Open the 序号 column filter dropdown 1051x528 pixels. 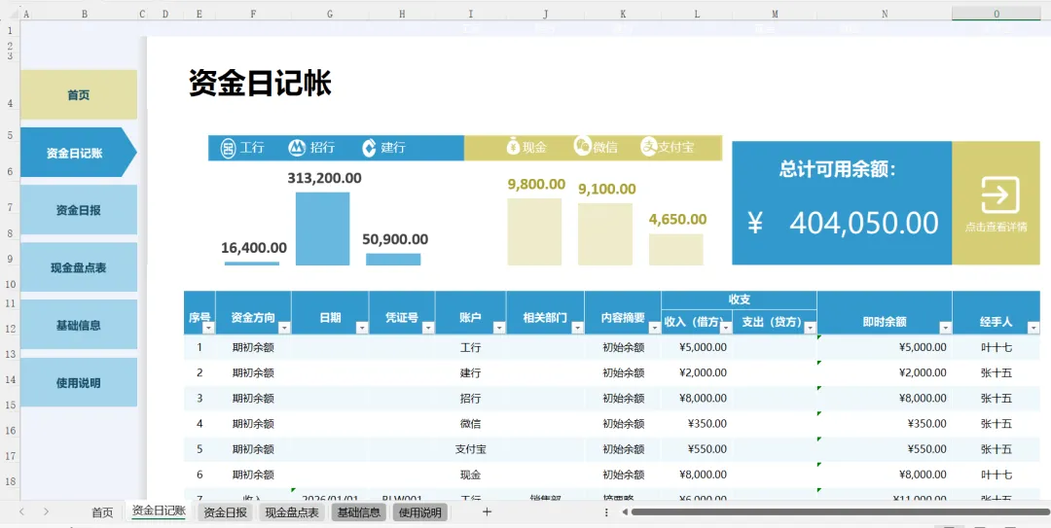pos(208,328)
